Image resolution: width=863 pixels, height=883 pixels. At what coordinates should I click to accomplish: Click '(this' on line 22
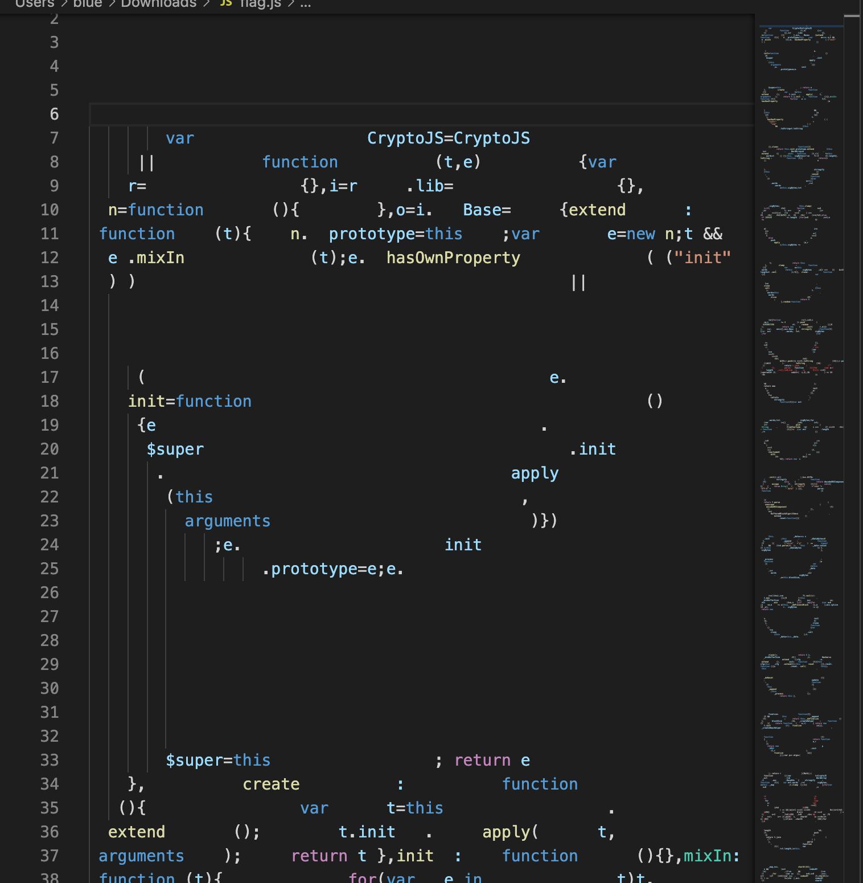pos(190,497)
